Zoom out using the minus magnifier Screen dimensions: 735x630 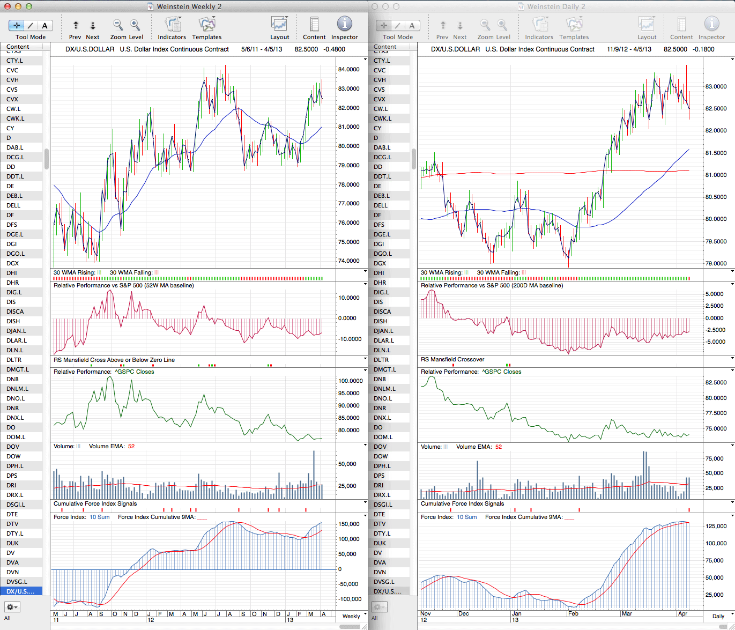coord(118,25)
